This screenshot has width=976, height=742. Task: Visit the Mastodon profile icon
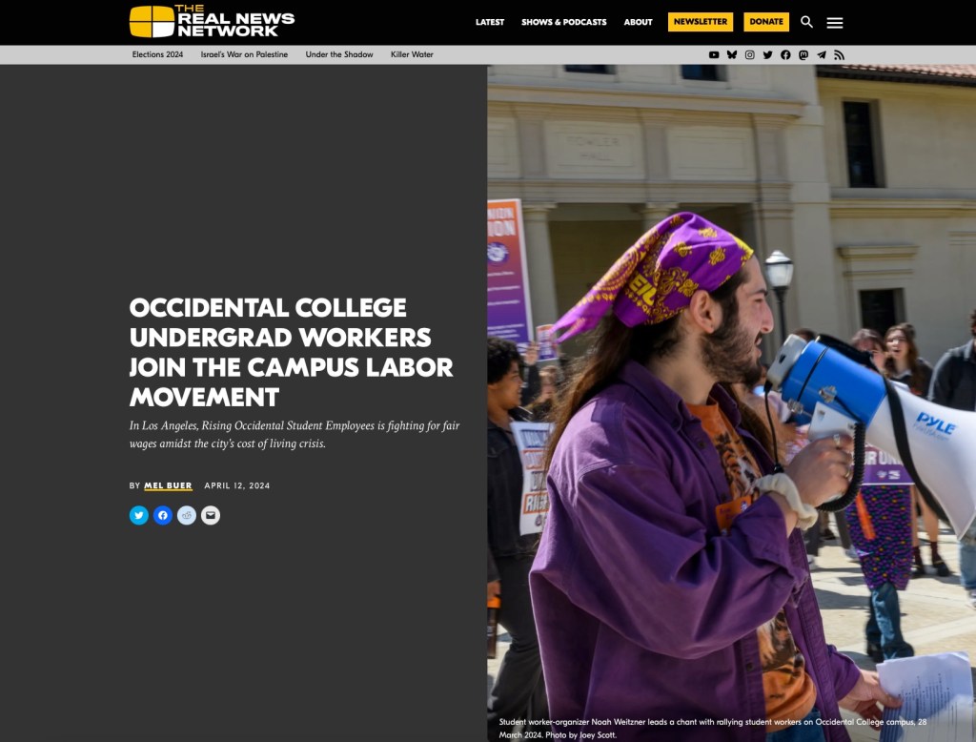(803, 54)
